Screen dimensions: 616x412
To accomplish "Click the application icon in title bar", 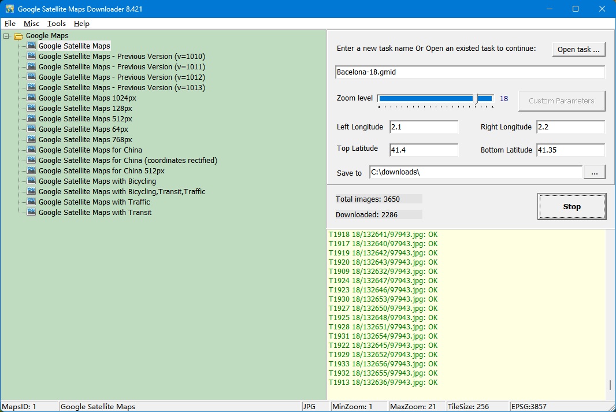I will point(9,9).
